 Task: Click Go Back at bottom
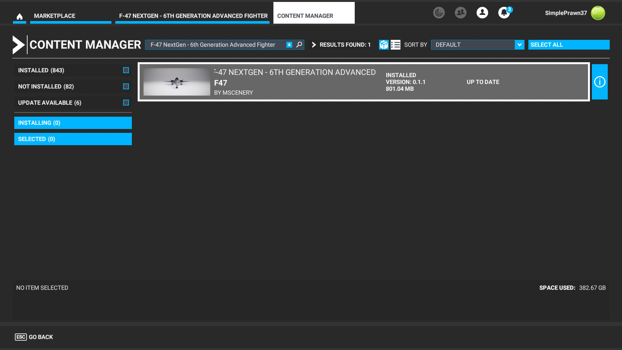34,337
